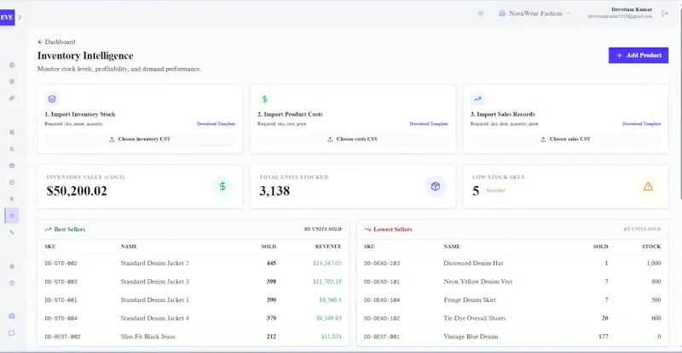Image resolution: width=682 pixels, height=353 pixels.
Task: Download Template for Import Inventory Stock
Action: (x=216, y=123)
